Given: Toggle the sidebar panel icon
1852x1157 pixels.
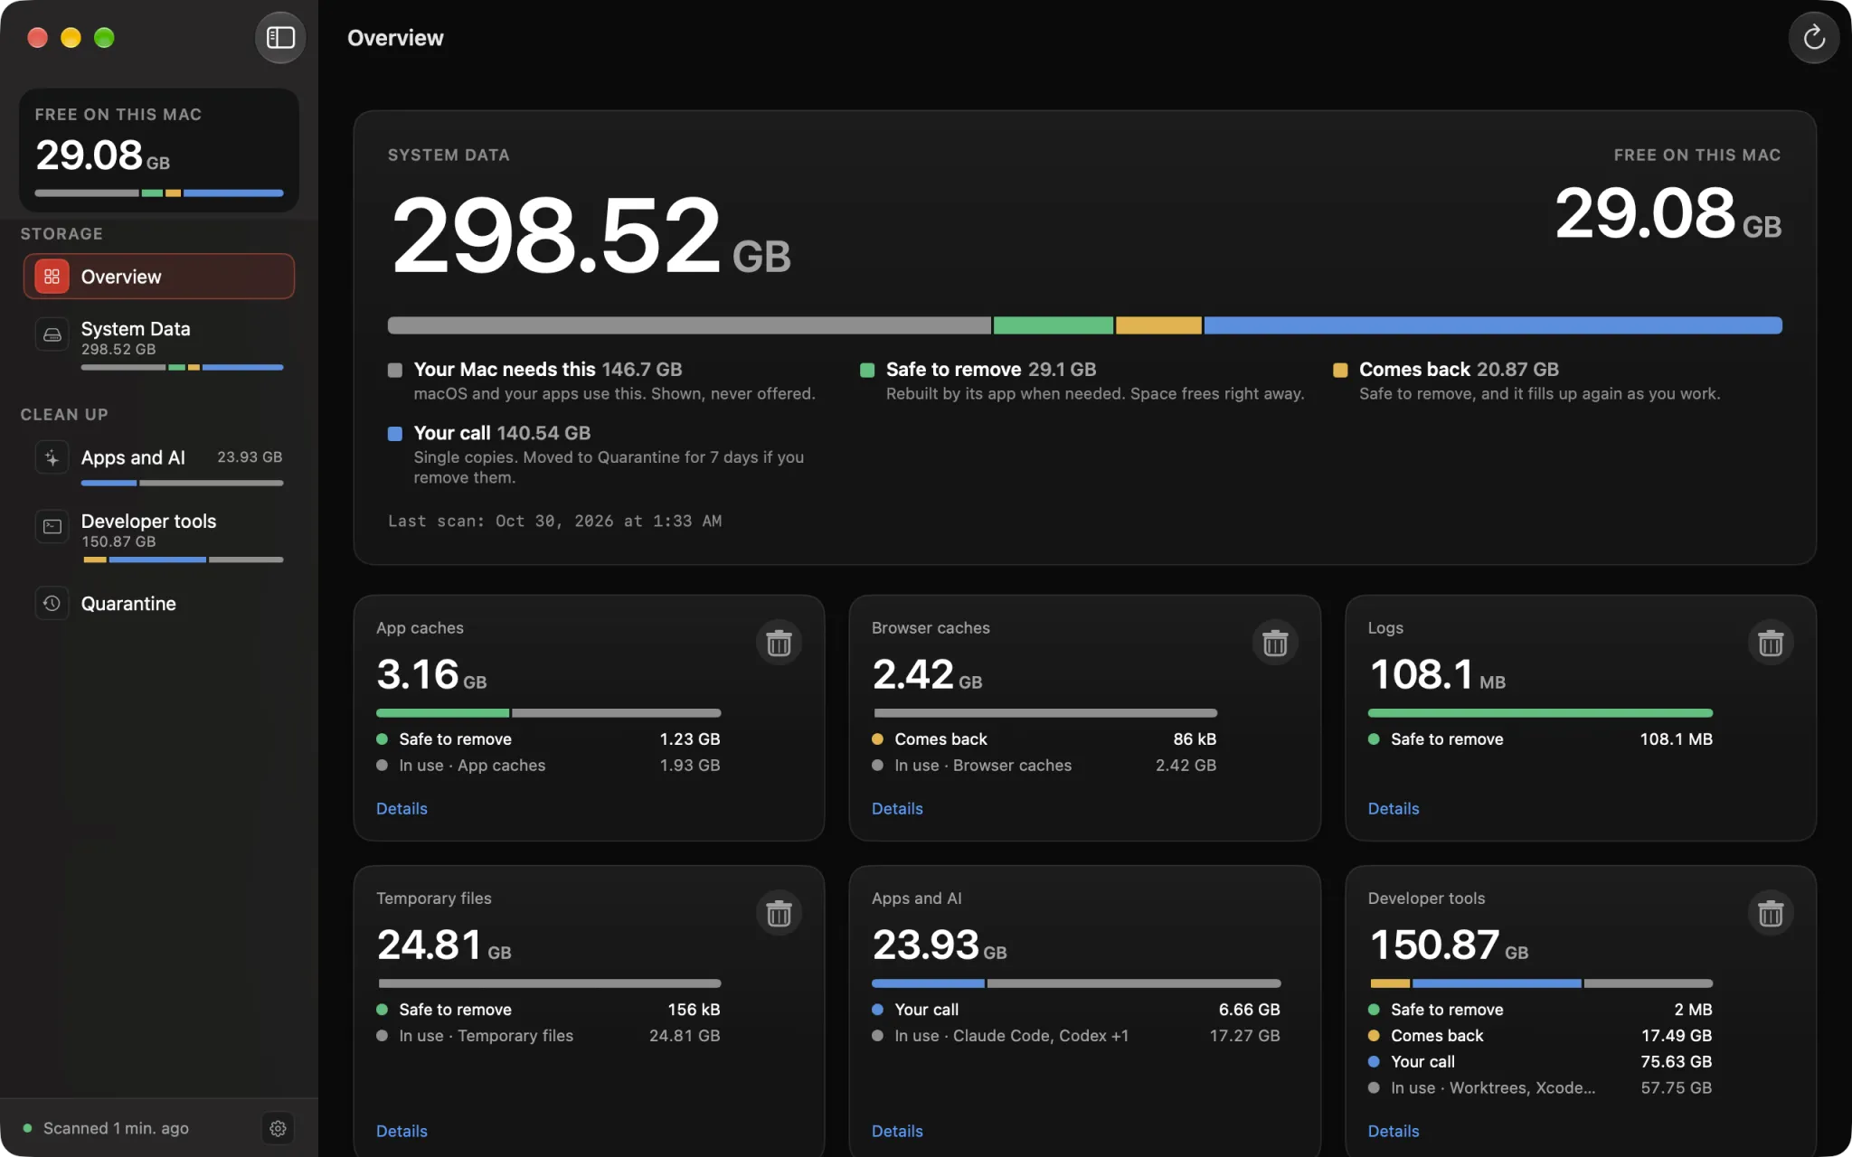Looking at the screenshot, I should click(280, 37).
